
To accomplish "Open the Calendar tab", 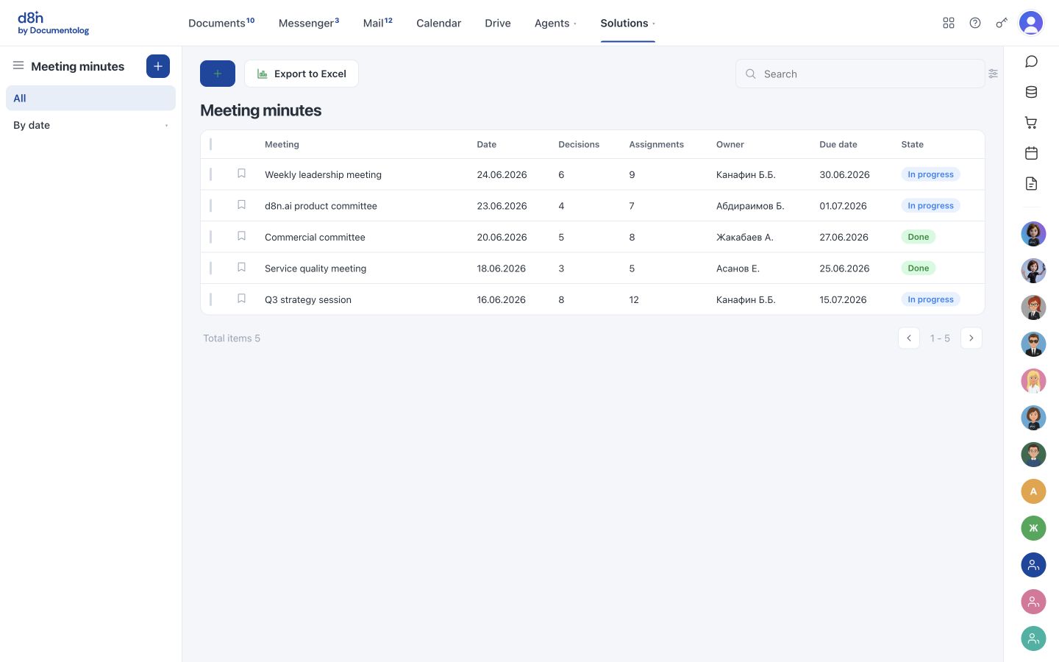I will point(439,23).
